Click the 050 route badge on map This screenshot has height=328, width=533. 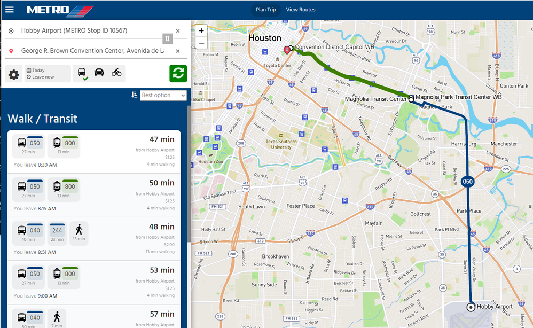coord(467,182)
